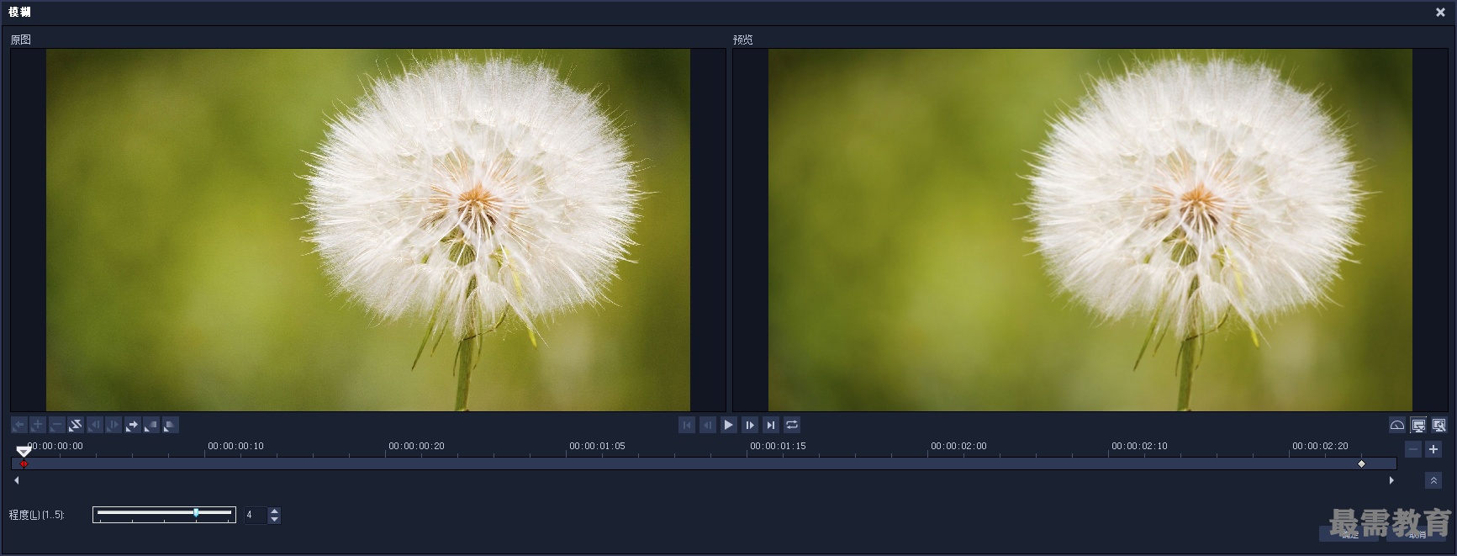Reverse the key frames

(76, 426)
